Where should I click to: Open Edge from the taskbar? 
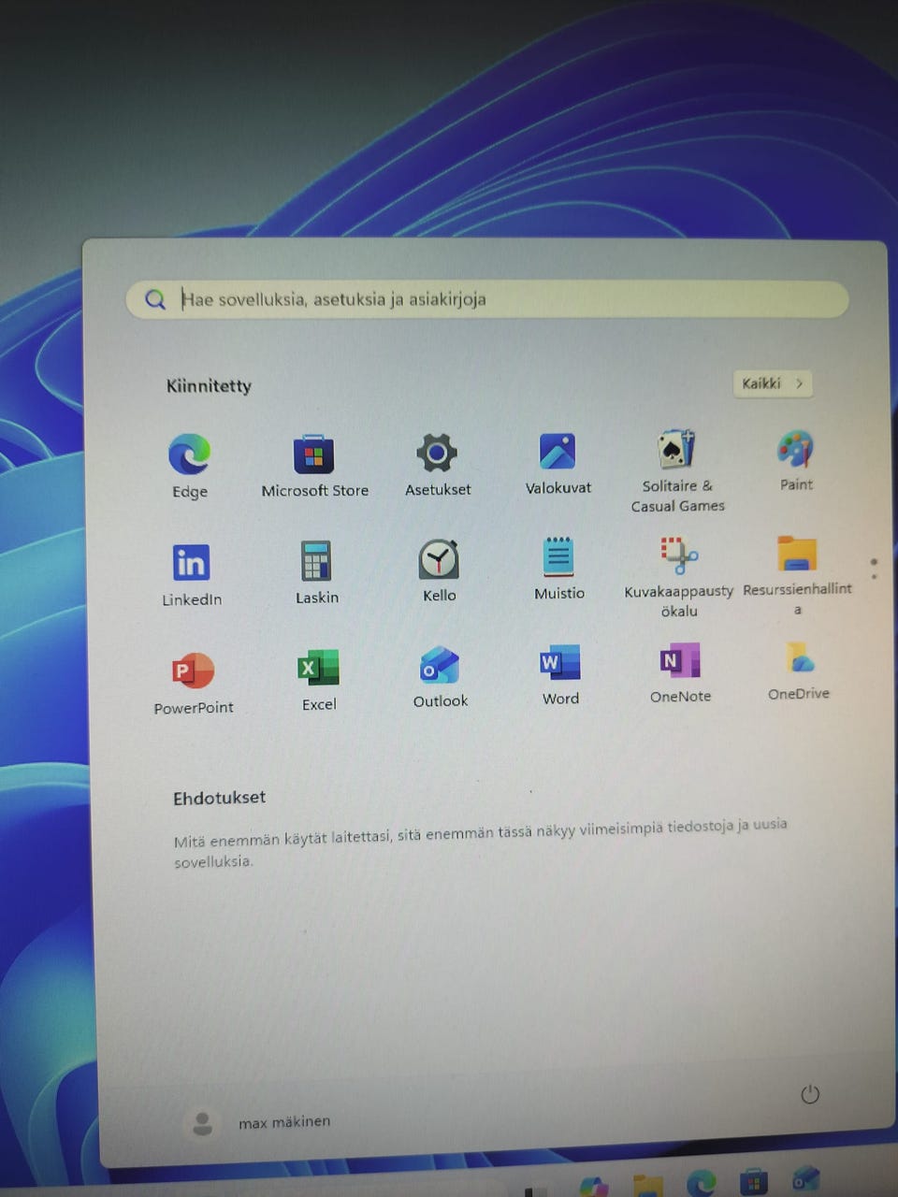pyautogui.click(x=701, y=1183)
